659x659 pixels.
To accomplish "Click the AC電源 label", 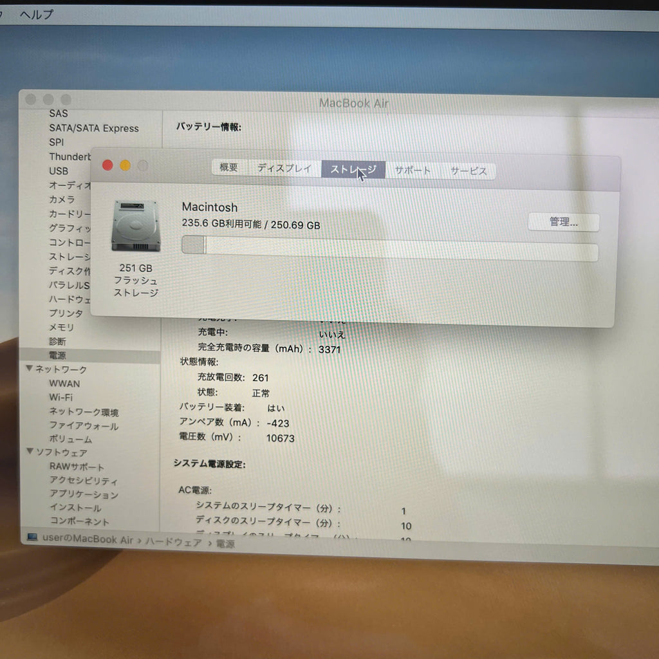I will point(194,490).
